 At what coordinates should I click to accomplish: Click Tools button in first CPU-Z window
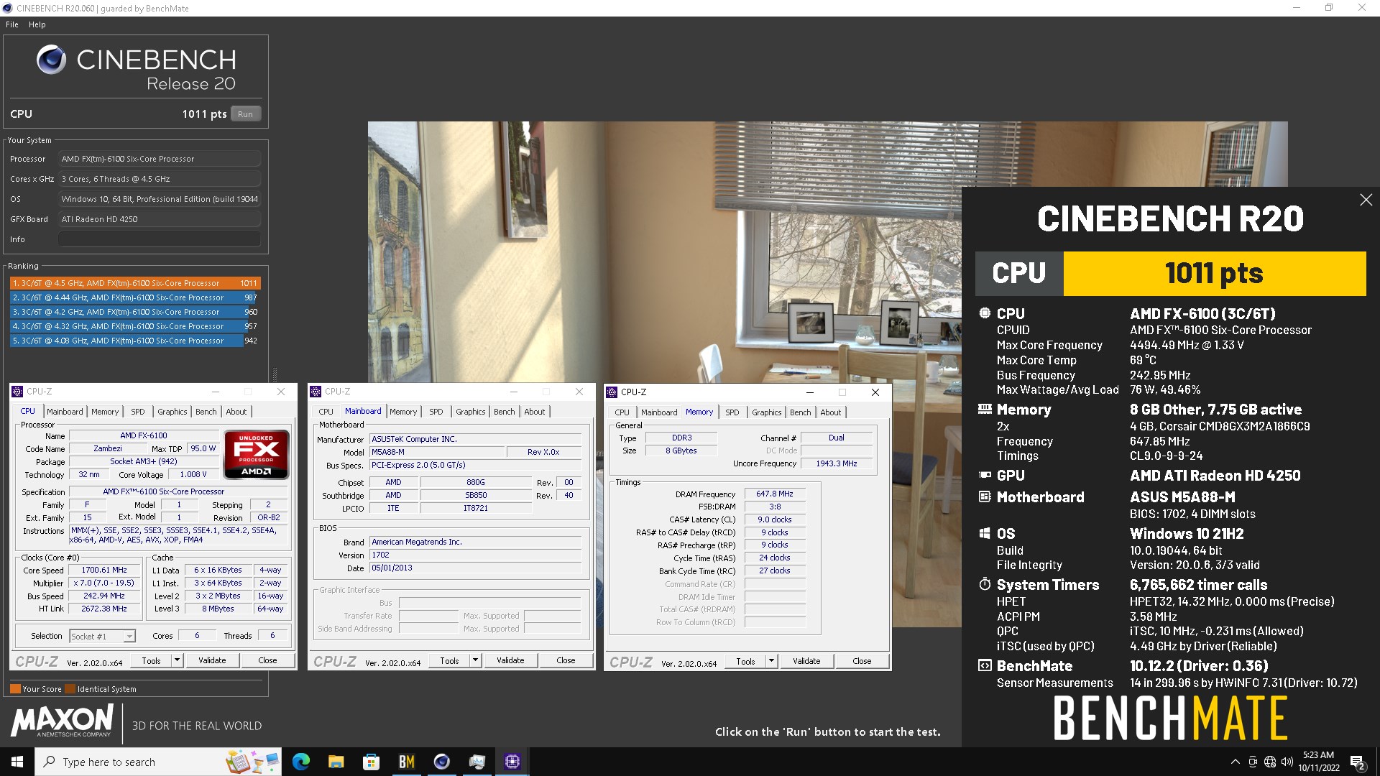[151, 660]
